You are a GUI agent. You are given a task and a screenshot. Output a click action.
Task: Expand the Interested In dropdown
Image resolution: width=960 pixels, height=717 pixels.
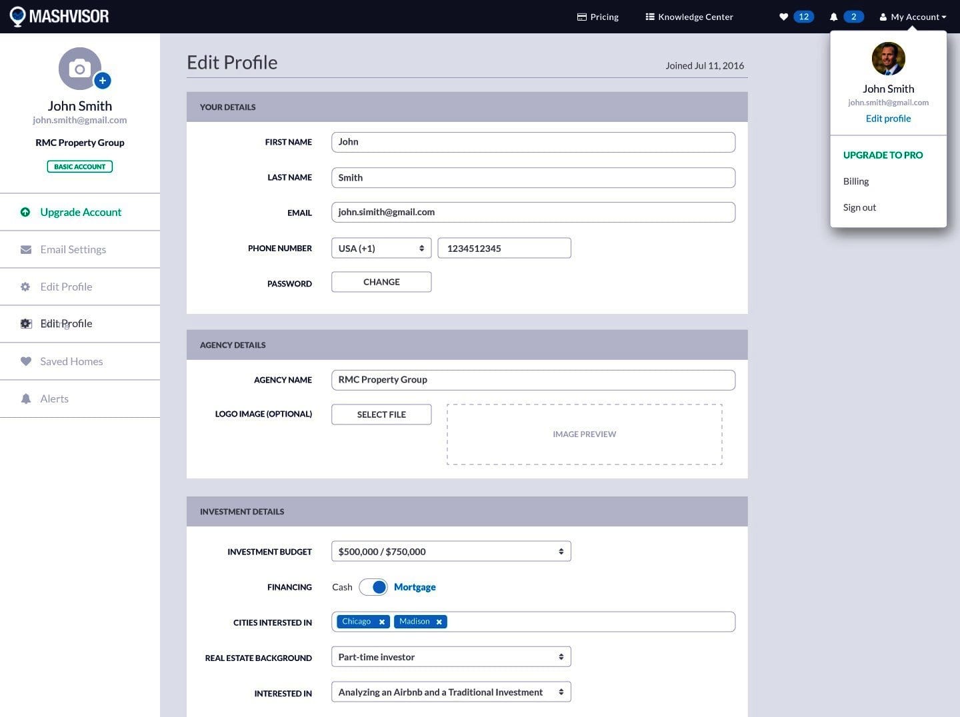pos(451,692)
